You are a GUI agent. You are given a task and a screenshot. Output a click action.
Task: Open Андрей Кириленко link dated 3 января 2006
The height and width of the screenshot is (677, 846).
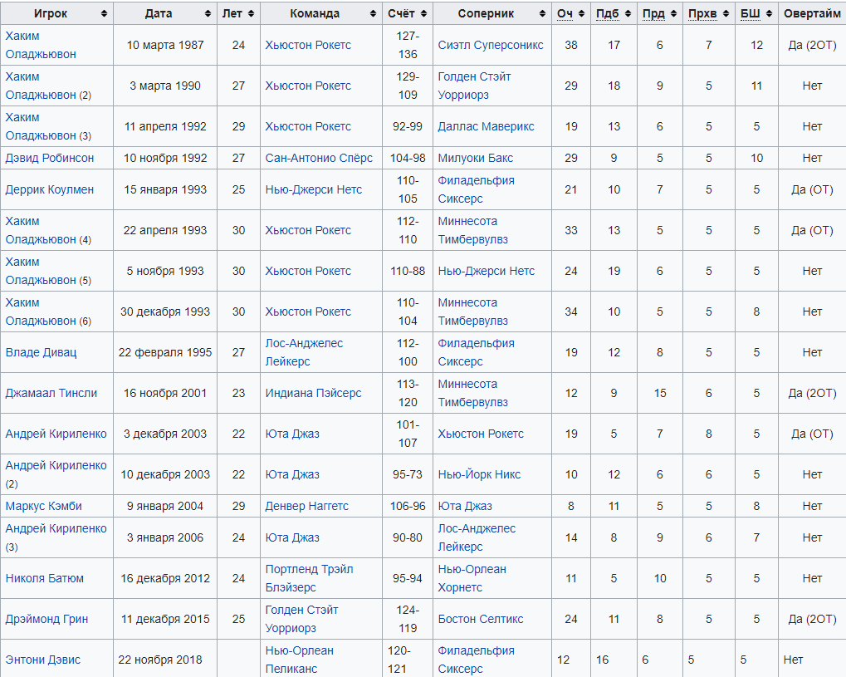(x=56, y=537)
